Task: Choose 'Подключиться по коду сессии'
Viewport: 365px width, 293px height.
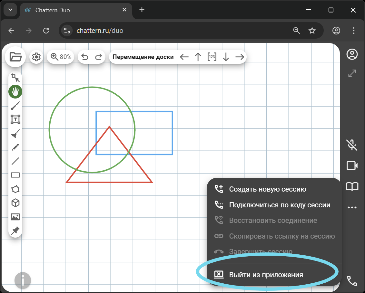Action: pyautogui.click(x=279, y=205)
